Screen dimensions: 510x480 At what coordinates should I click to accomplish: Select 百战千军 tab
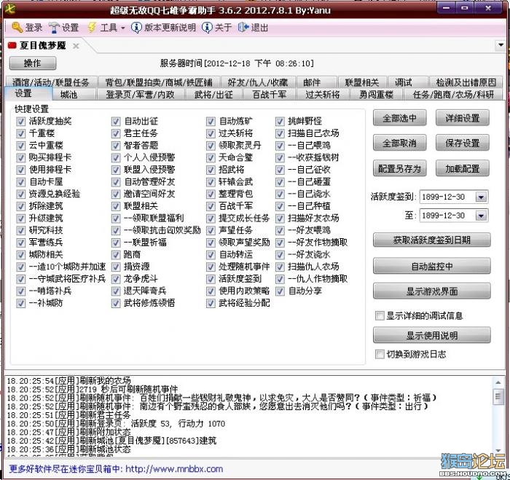click(x=270, y=95)
